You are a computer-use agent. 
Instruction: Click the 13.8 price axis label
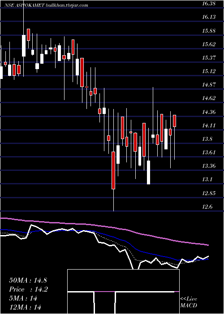click(207, 139)
